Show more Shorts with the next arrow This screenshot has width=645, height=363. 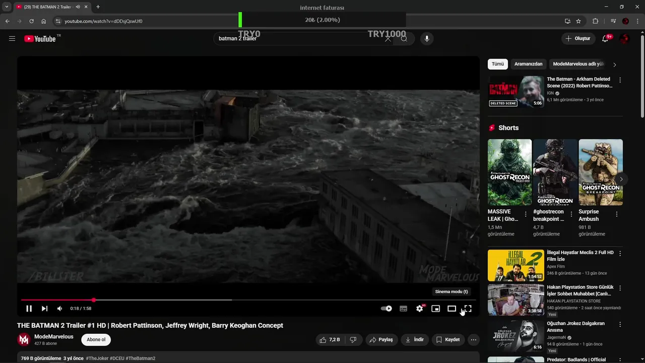pyautogui.click(x=621, y=179)
